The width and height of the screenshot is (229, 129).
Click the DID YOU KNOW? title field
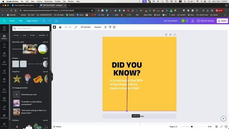tap(171, 21)
